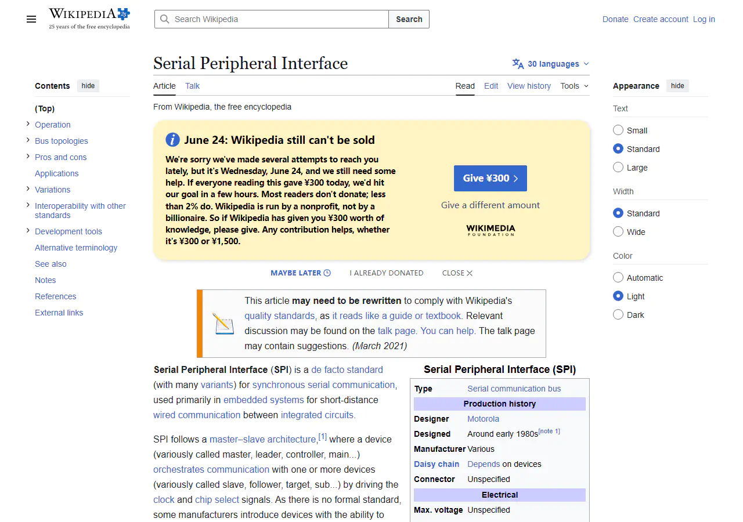This screenshot has width=743, height=522.
Task: Click the Motorola link in infobox
Action: click(x=483, y=419)
